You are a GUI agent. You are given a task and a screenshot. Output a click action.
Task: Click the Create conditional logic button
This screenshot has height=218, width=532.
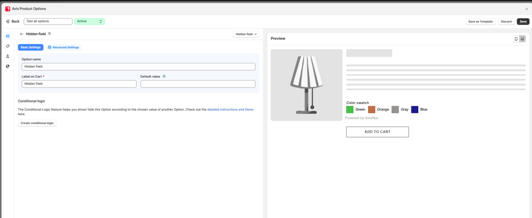37,123
